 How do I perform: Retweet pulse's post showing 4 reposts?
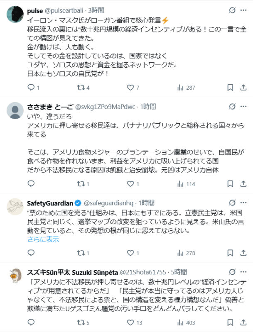pos(81,88)
